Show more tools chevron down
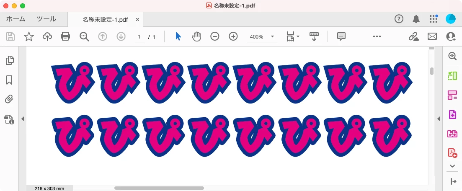This screenshot has width=462, height=191. [453, 166]
